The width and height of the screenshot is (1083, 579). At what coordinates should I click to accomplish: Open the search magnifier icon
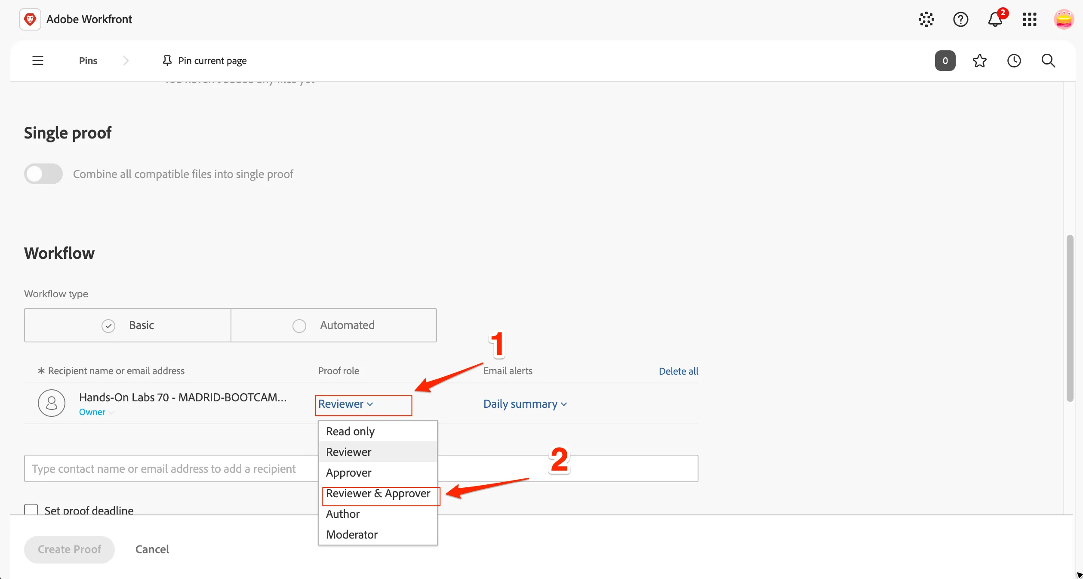click(1048, 61)
